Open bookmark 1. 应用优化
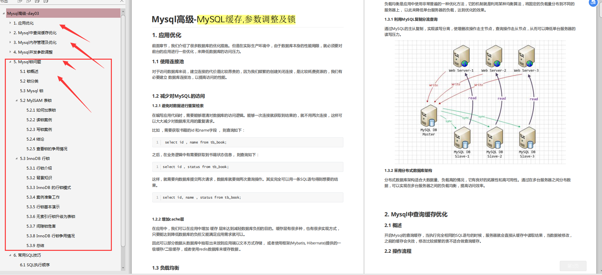Image resolution: width=602 pixels, height=275 pixels. point(24,23)
